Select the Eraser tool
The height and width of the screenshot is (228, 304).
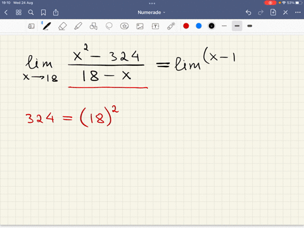(x=62, y=26)
